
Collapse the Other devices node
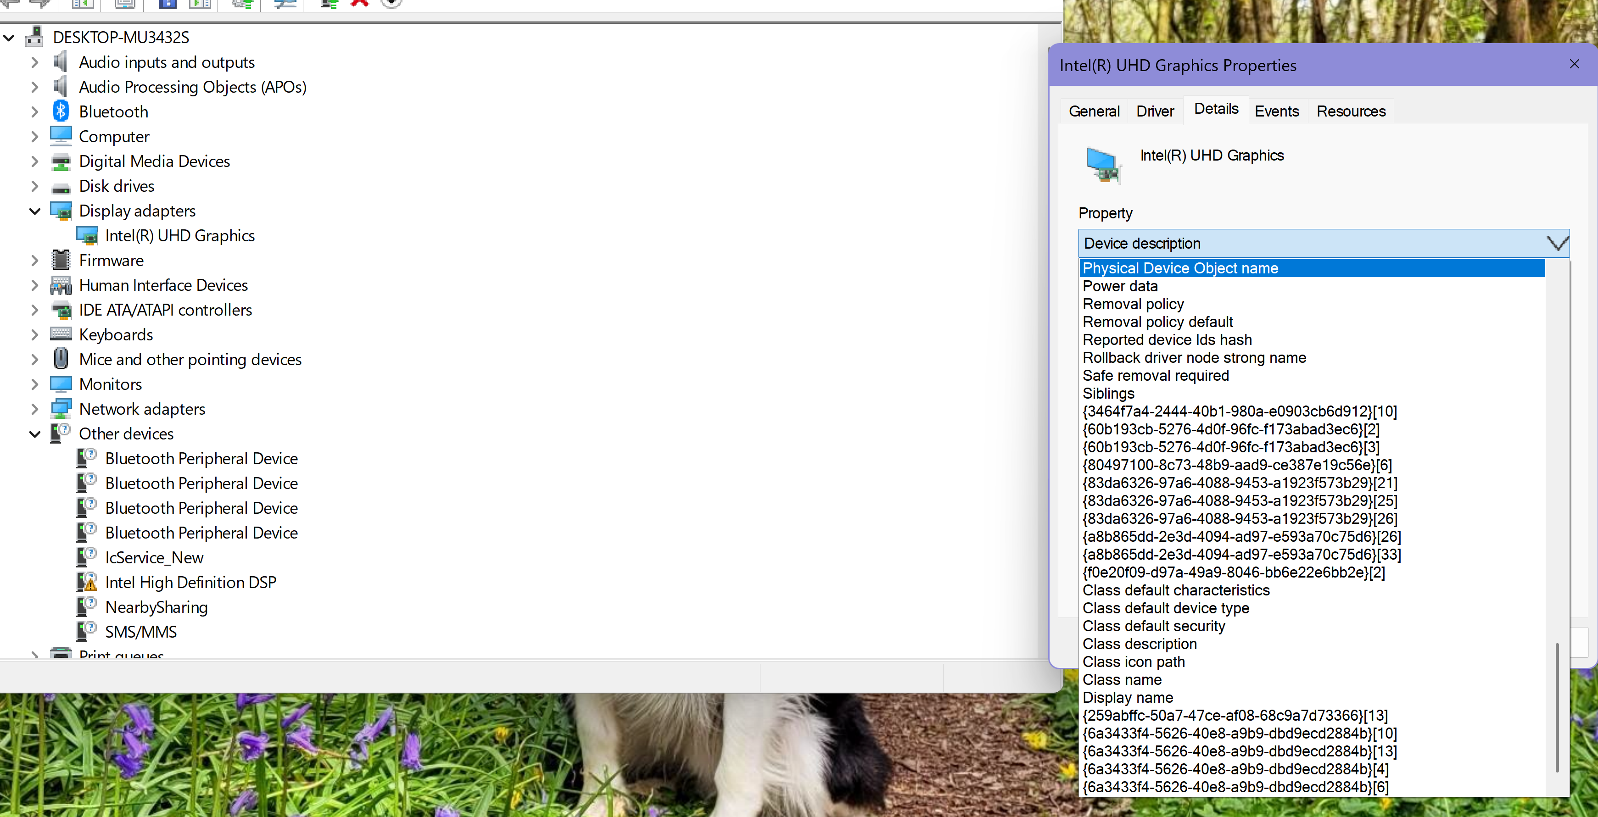click(35, 434)
